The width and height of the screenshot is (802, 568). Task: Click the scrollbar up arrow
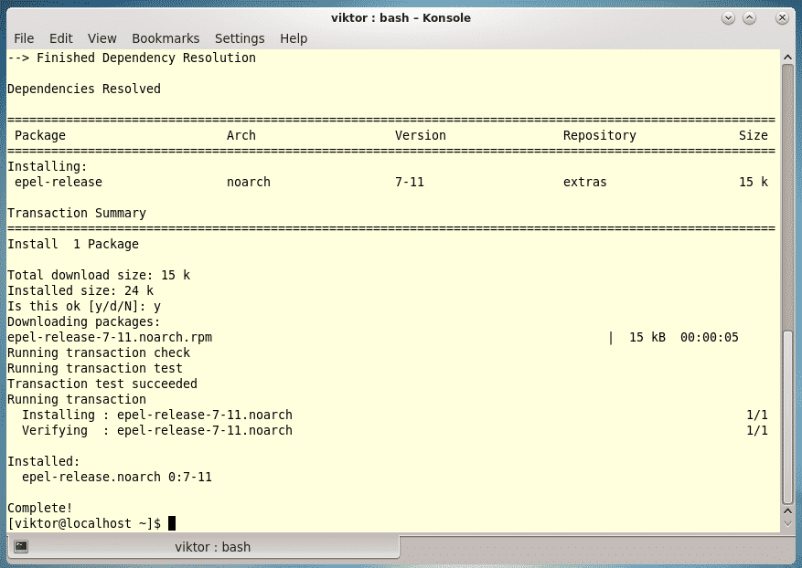pos(788,57)
